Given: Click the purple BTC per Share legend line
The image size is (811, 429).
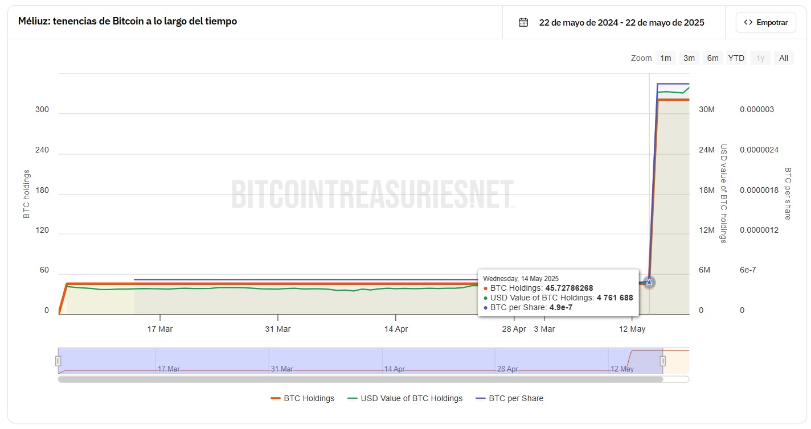Looking at the screenshot, I should click(x=481, y=398).
